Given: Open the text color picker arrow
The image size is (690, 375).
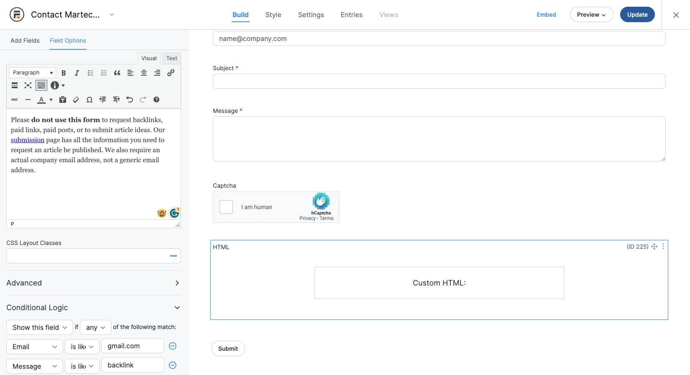Looking at the screenshot, I should [51, 99].
